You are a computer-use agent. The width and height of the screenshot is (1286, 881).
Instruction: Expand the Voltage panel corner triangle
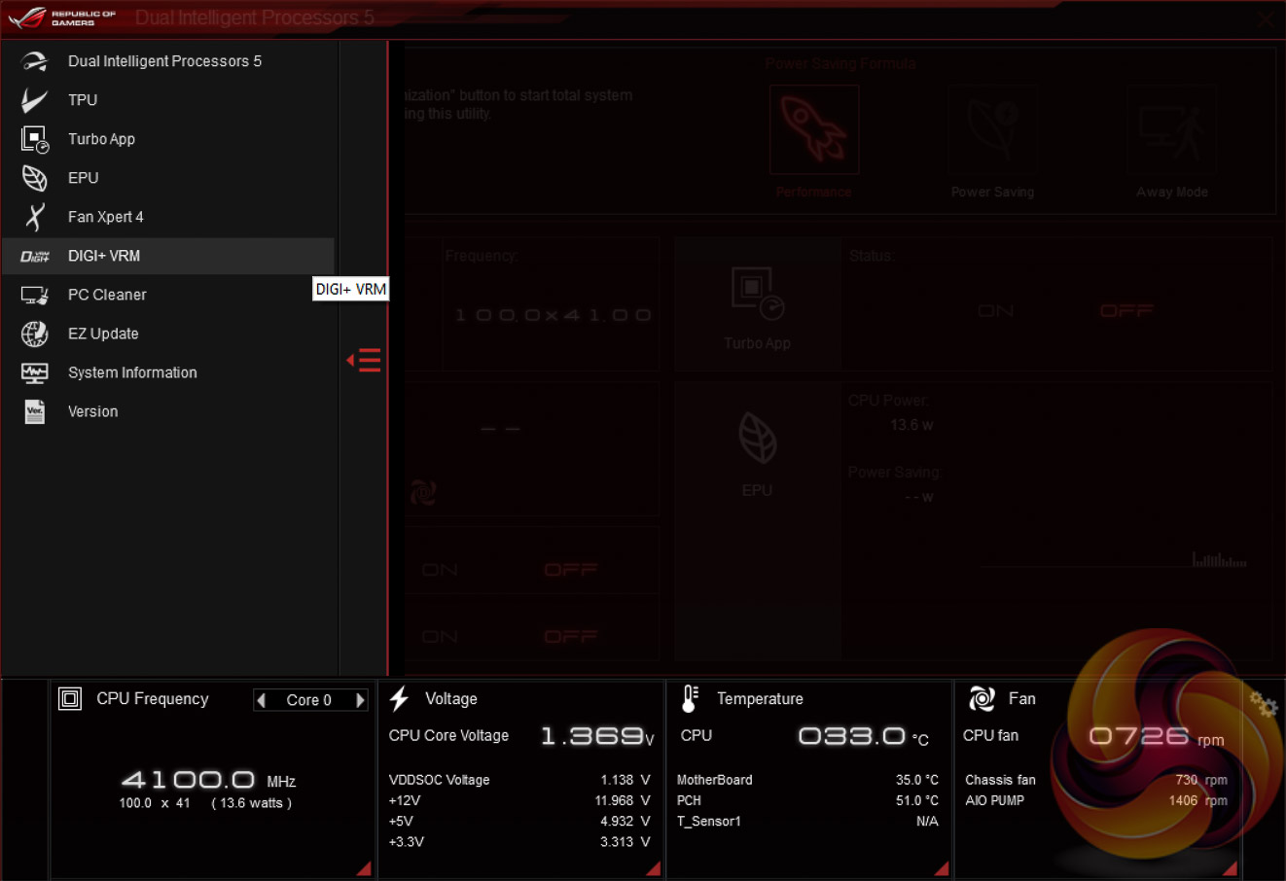(654, 868)
